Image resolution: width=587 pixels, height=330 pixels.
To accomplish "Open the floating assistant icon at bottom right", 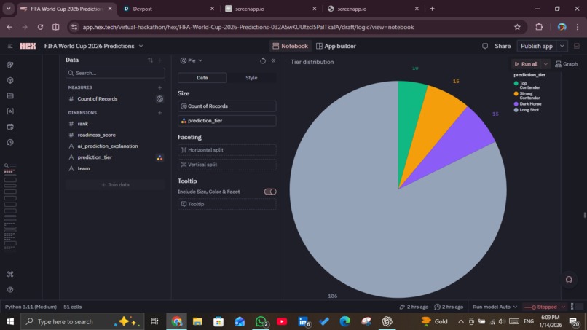I will pyautogui.click(x=569, y=280).
